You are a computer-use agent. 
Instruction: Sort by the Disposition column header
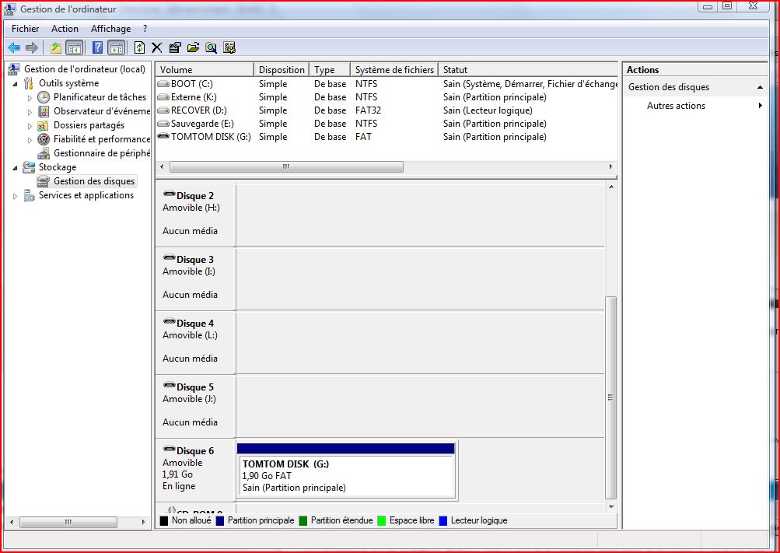coord(282,70)
